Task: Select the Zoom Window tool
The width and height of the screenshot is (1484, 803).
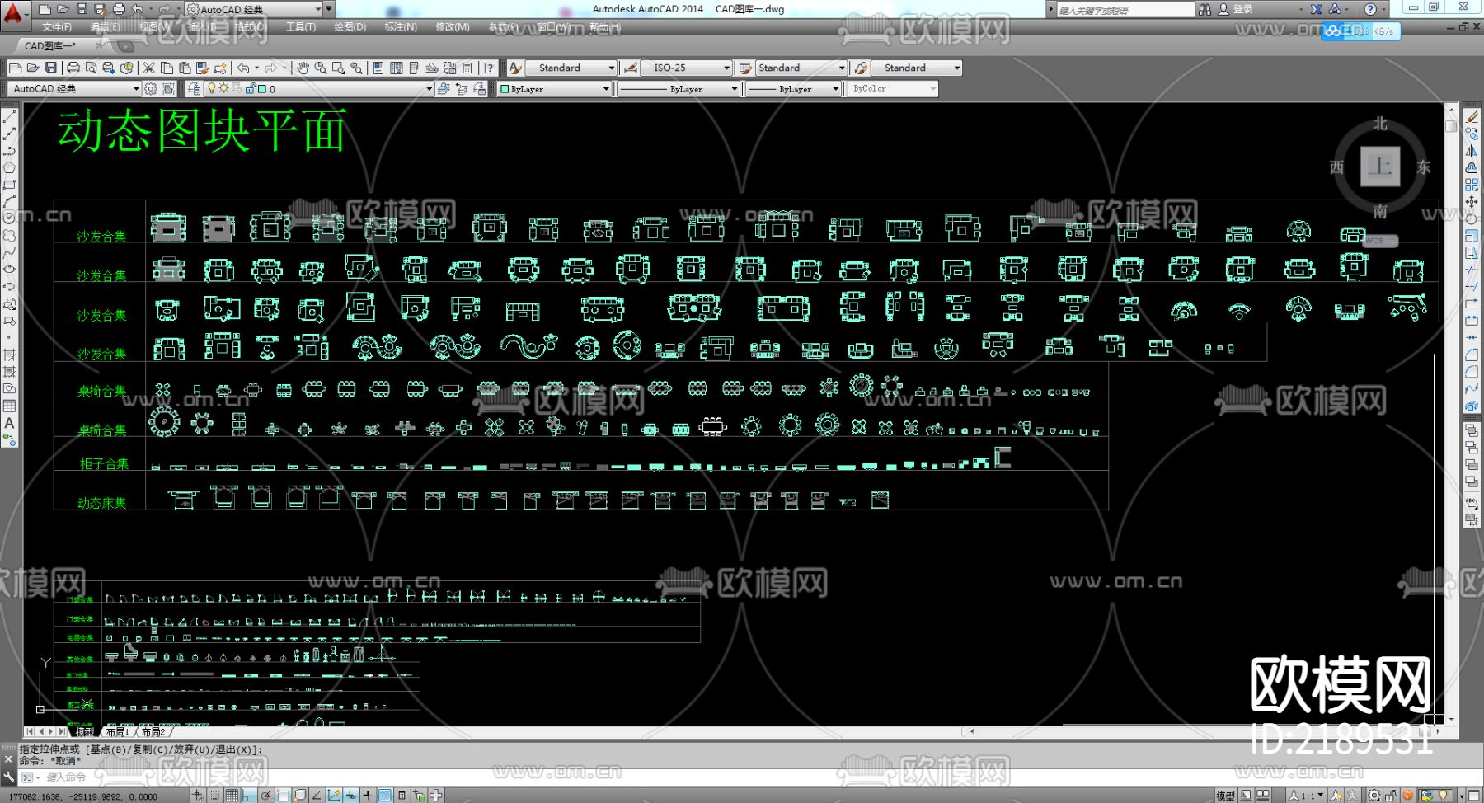Action: pos(338,68)
